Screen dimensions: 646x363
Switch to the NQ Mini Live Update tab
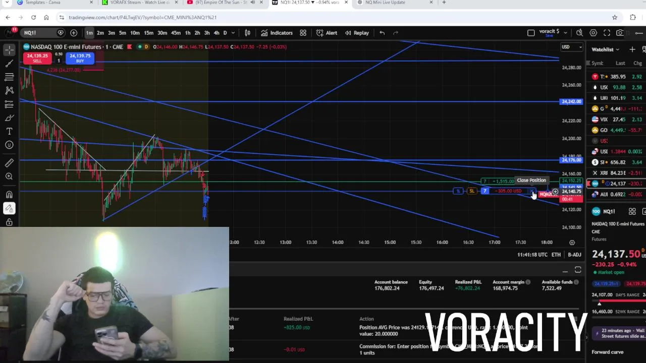394,3
